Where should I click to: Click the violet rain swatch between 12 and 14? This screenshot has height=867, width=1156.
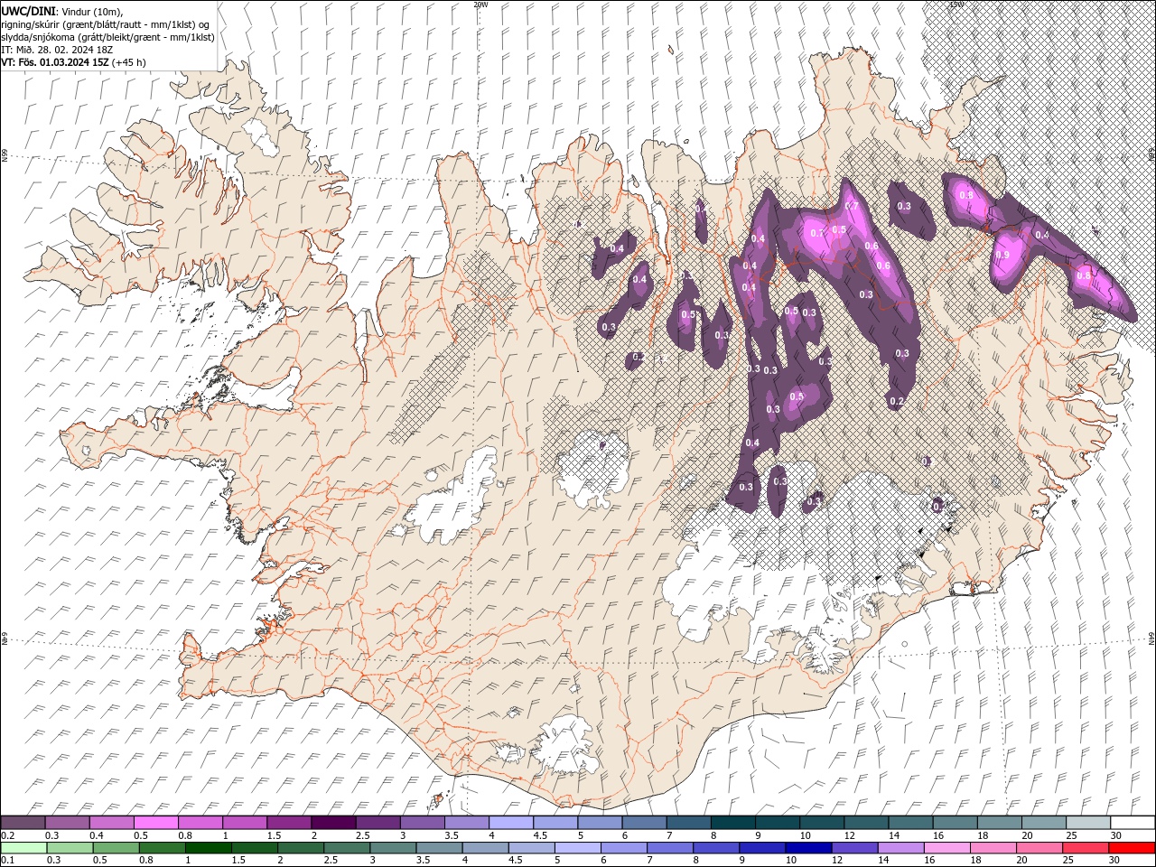click(854, 848)
